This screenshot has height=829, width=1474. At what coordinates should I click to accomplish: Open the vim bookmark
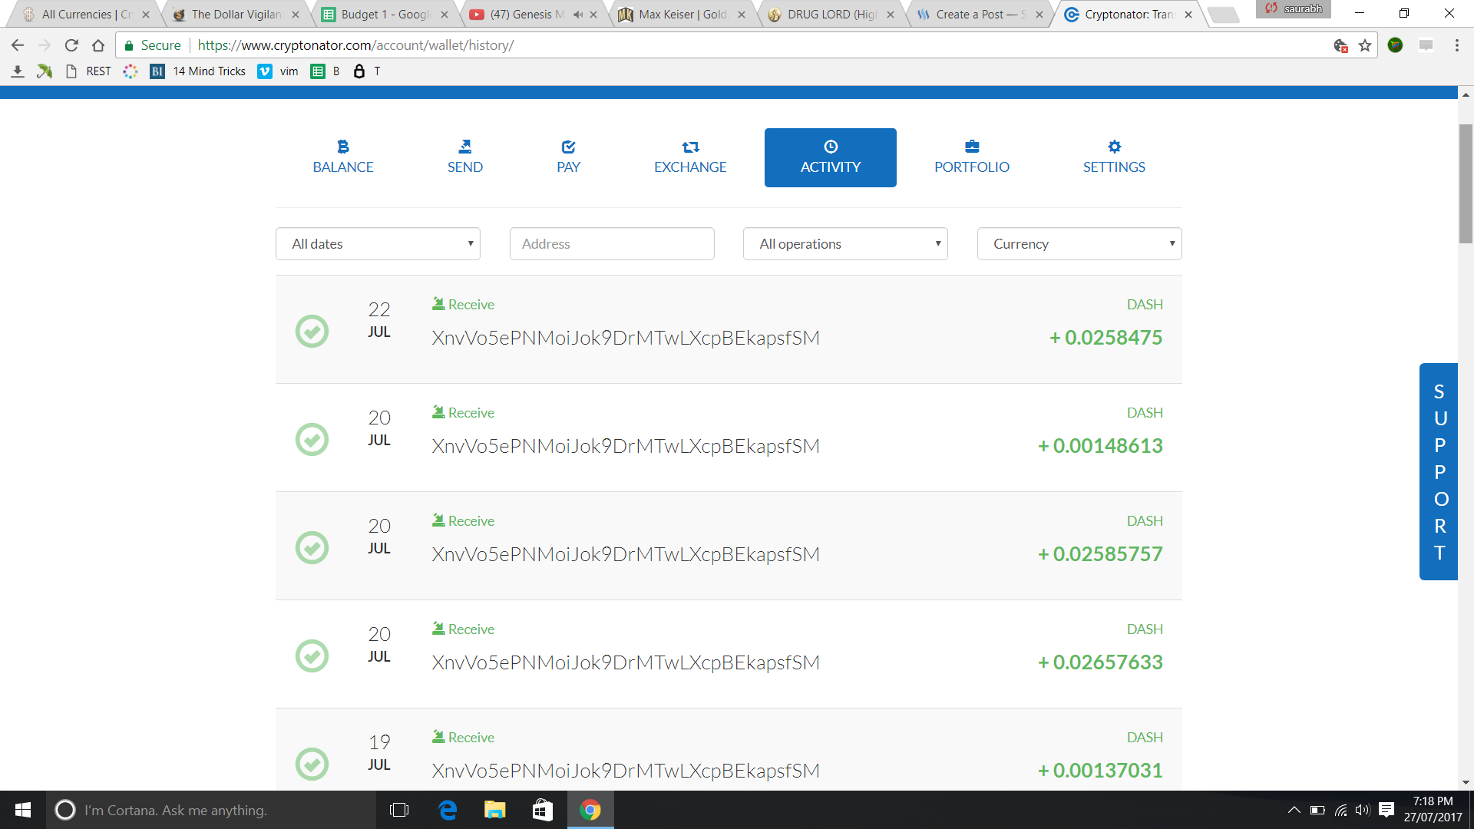tap(278, 71)
